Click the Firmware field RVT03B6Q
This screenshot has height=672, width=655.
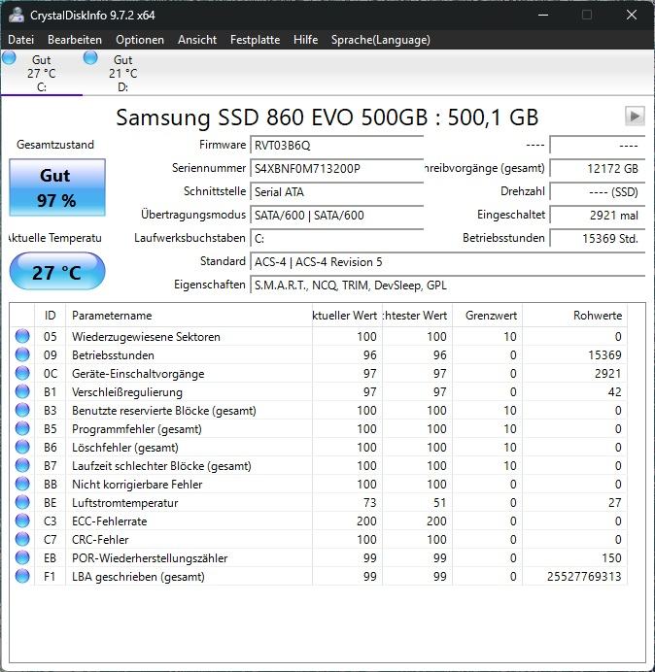click(336, 146)
